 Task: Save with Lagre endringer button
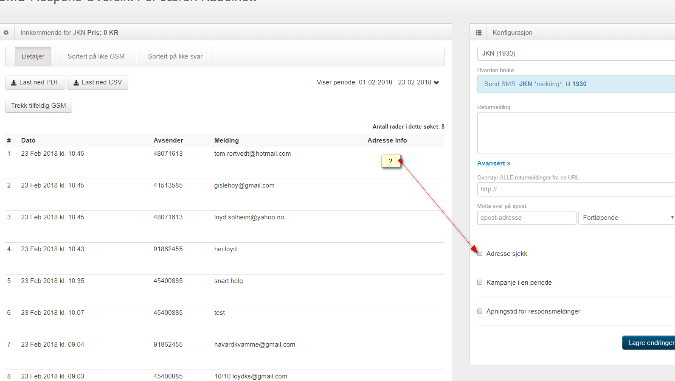pyautogui.click(x=650, y=343)
